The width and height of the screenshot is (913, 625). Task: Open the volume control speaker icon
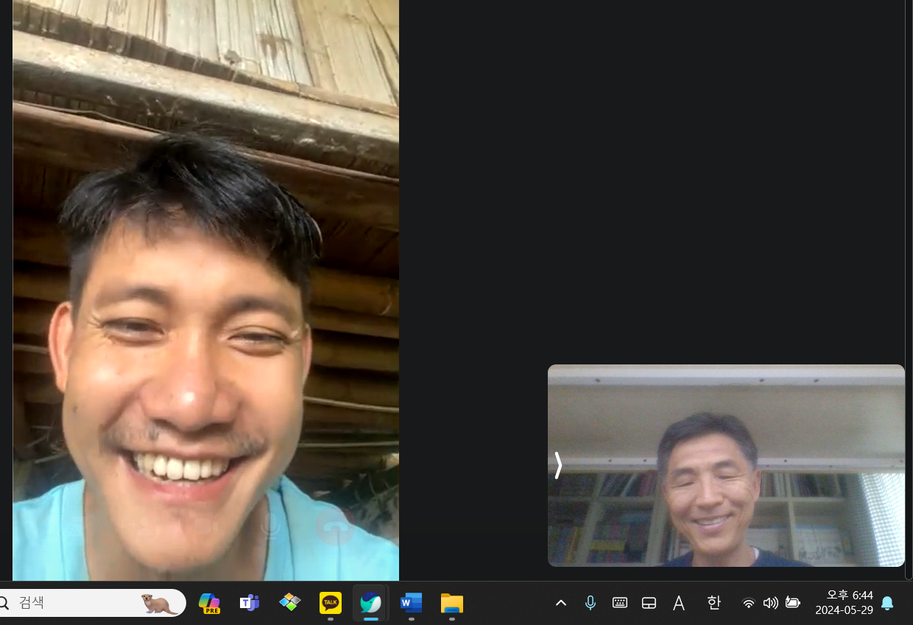771,604
